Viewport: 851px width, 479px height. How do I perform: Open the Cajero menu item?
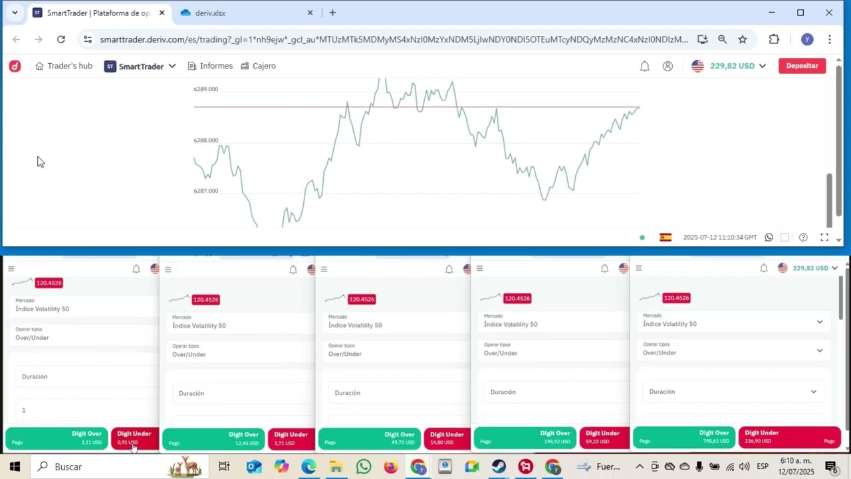258,66
